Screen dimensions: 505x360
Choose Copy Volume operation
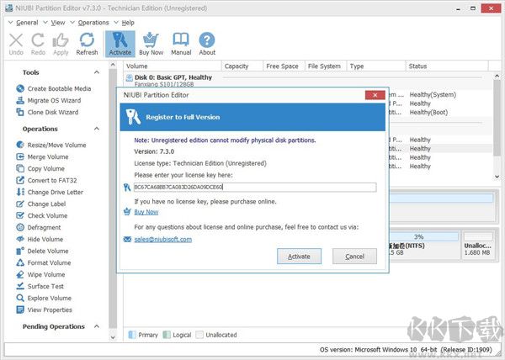40,168
